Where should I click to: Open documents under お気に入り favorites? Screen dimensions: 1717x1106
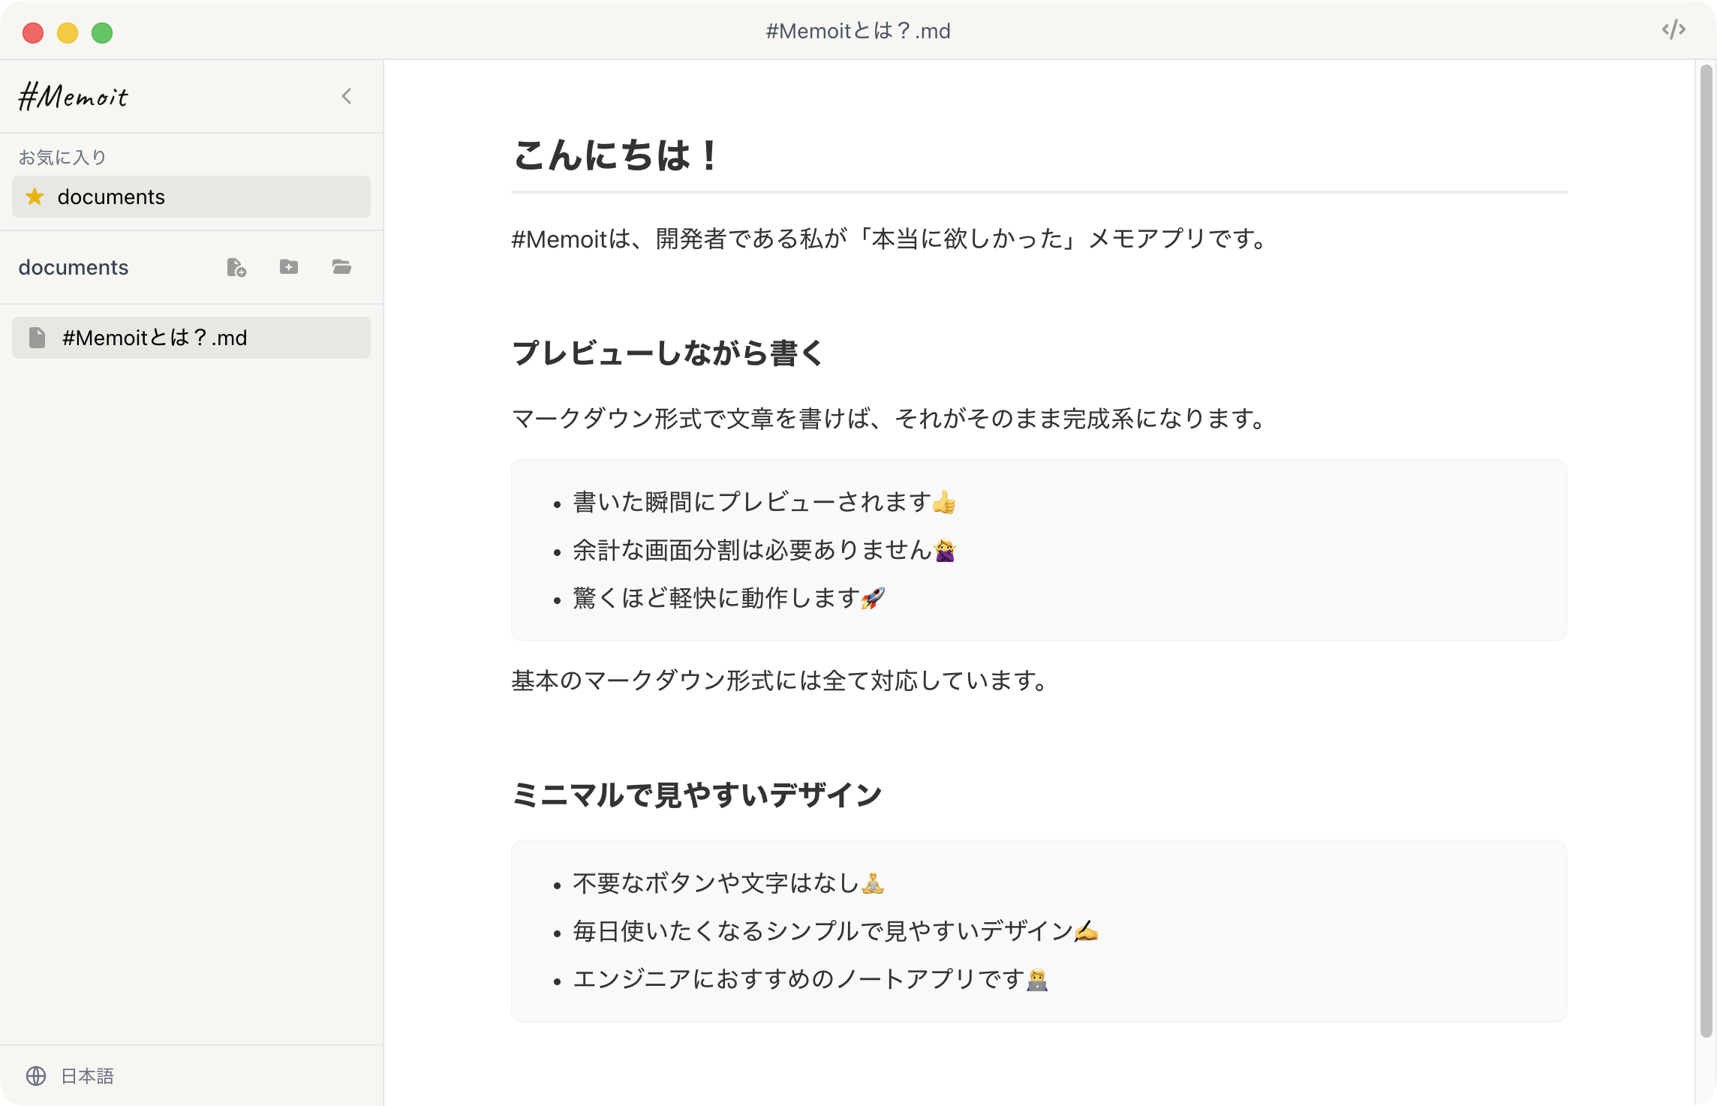click(112, 197)
